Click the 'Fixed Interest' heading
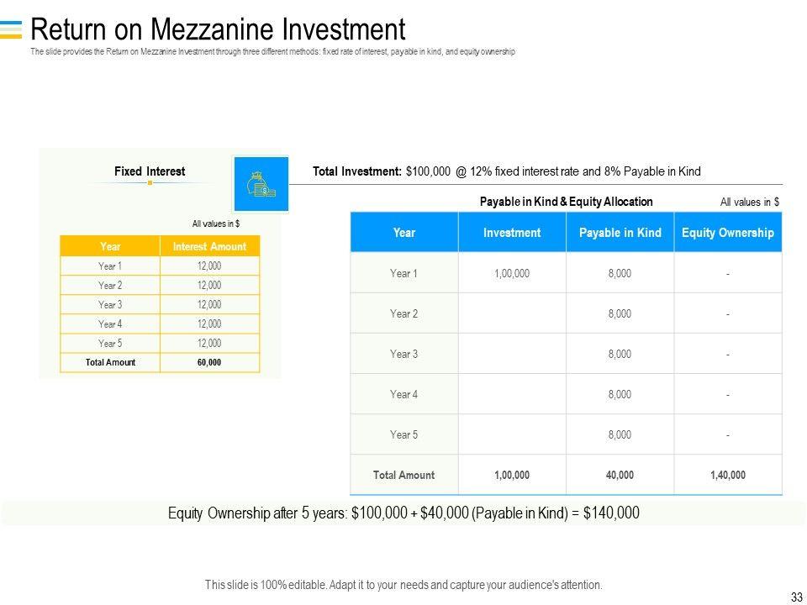The height and width of the screenshot is (605, 807). (x=150, y=171)
